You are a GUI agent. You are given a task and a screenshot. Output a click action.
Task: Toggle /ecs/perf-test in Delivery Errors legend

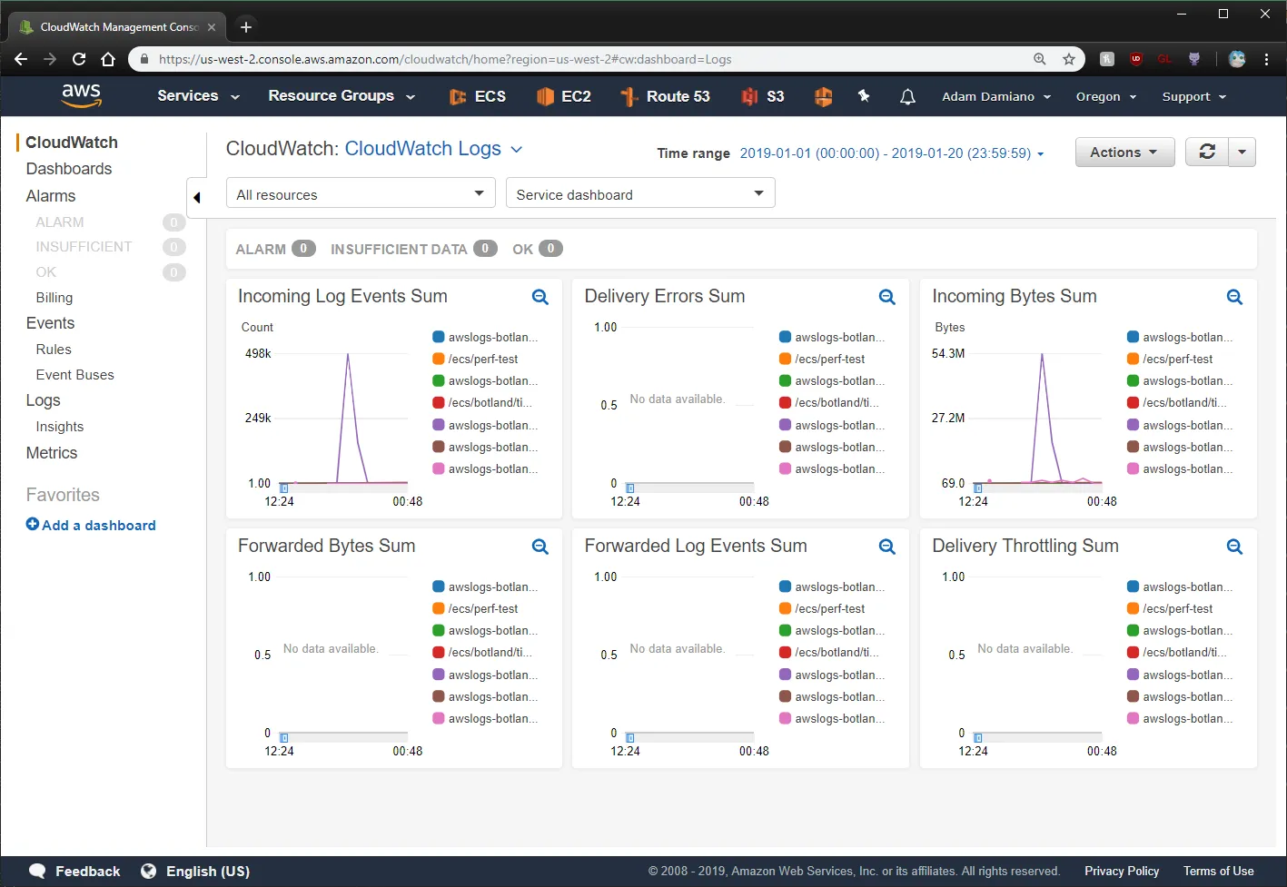click(x=822, y=359)
